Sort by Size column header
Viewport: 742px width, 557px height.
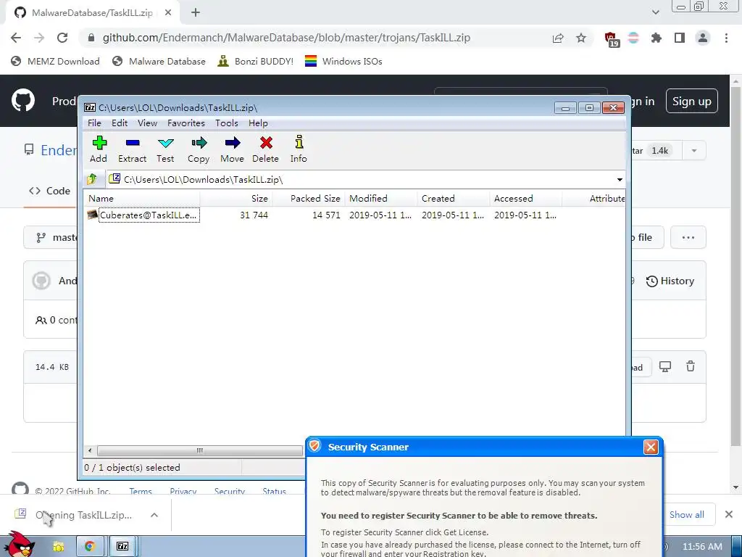[x=236, y=199]
